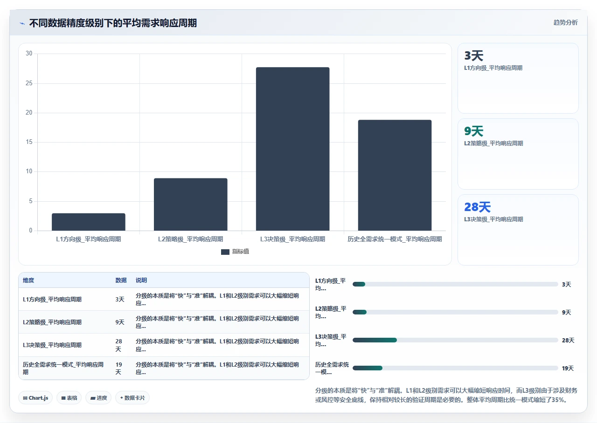Open the 28天 L3决策级 data card
This screenshot has height=423, width=597.
pyautogui.click(x=518, y=230)
